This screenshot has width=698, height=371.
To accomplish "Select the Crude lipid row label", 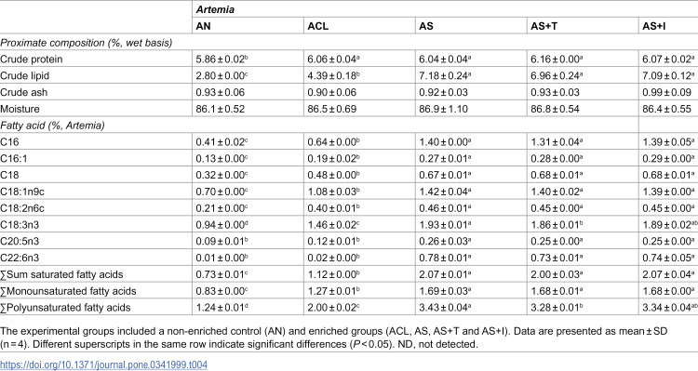I will [24, 75].
